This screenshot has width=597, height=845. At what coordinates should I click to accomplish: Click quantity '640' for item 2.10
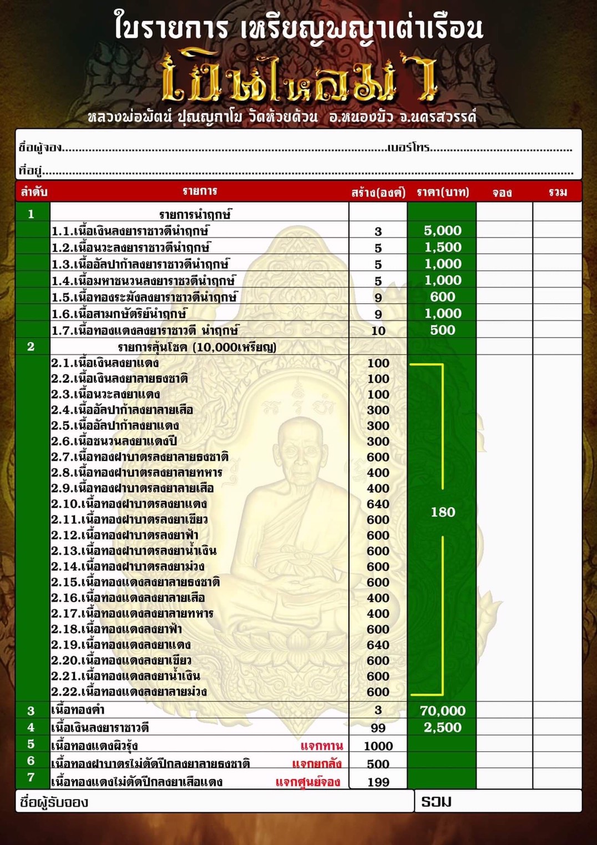point(378,504)
